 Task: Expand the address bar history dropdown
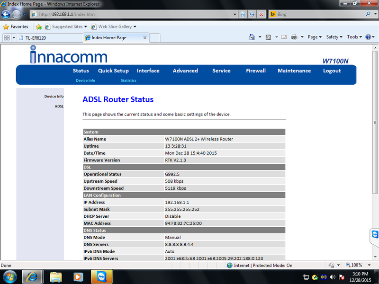tap(235, 14)
